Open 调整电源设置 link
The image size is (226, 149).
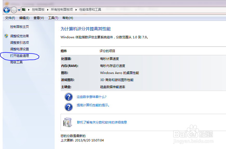(x=20, y=49)
